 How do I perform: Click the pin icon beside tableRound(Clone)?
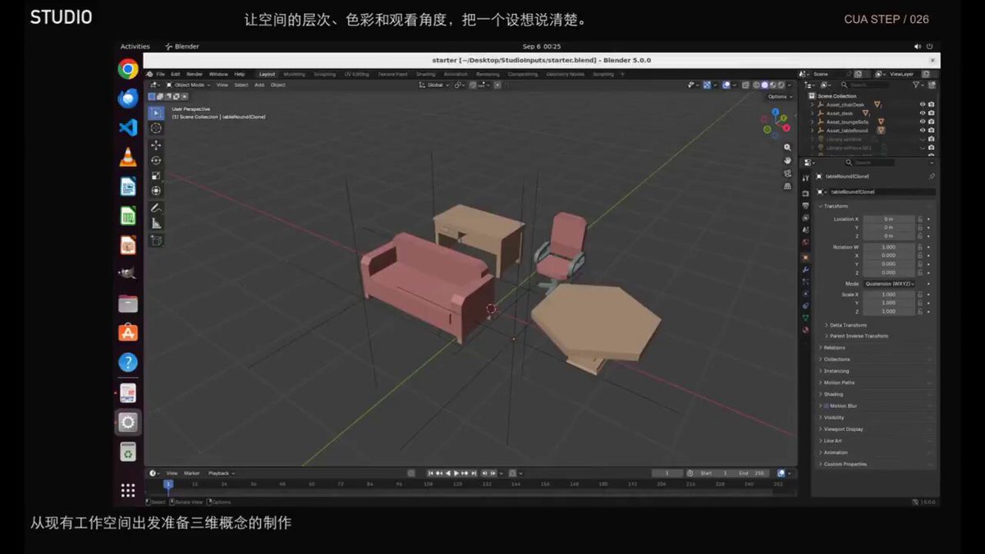[932, 176]
